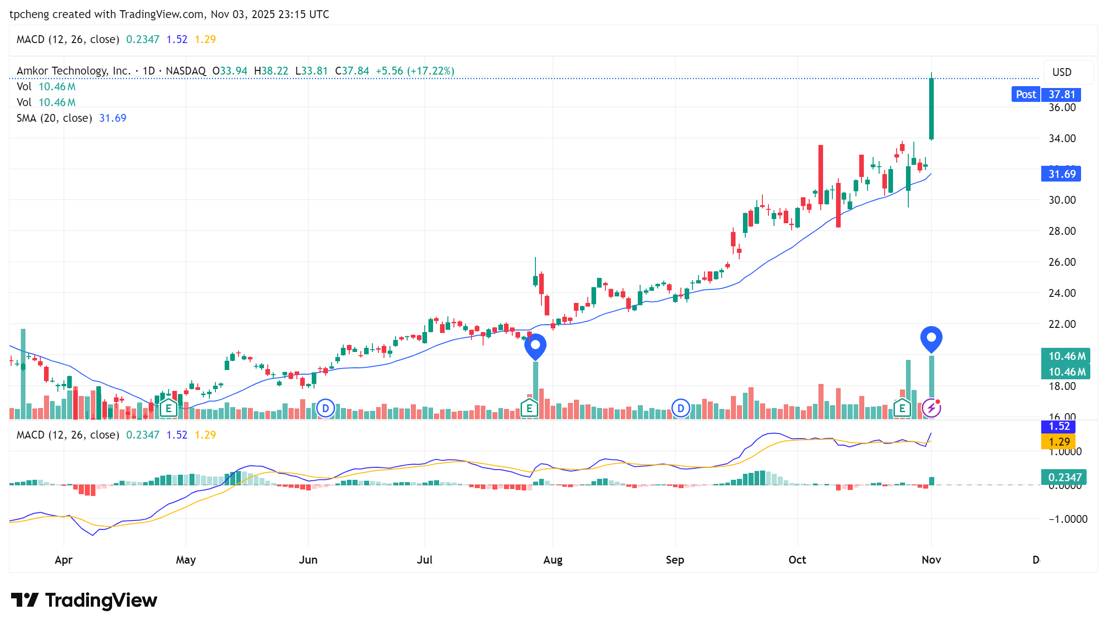Click the earnings E marker before August
1107x628 pixels.
[x=529, y=408]
